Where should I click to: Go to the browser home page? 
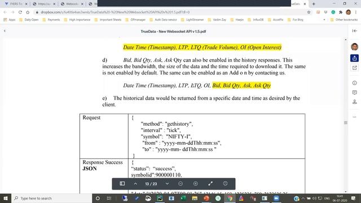[28, 12]
